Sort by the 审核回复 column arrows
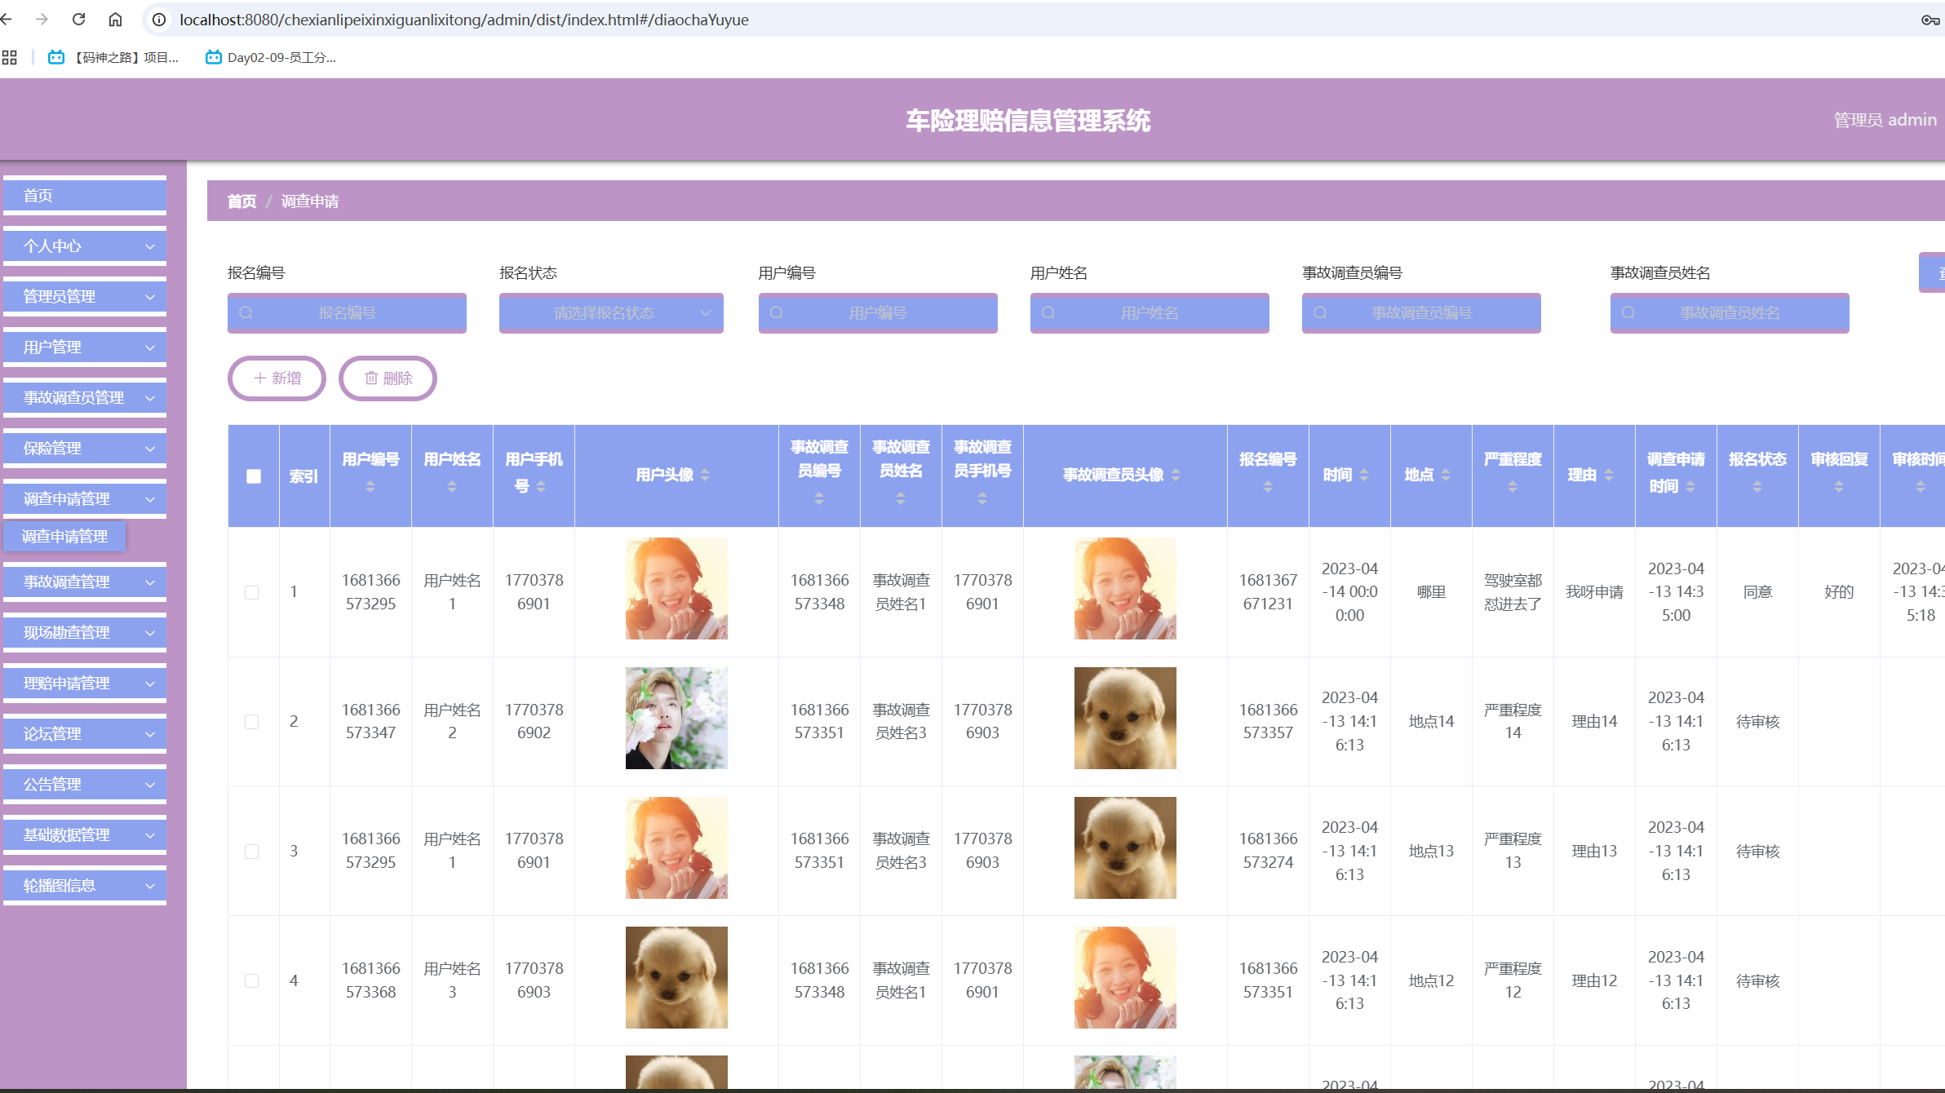 [x=1839, y=486]
